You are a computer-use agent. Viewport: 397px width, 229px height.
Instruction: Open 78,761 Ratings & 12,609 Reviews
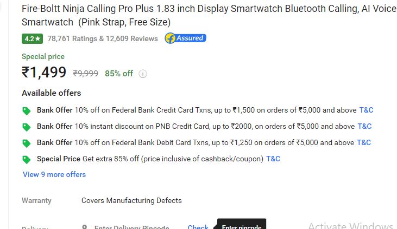[103, 38]
